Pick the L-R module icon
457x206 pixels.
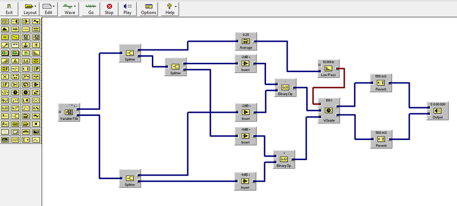pos(26,100)
